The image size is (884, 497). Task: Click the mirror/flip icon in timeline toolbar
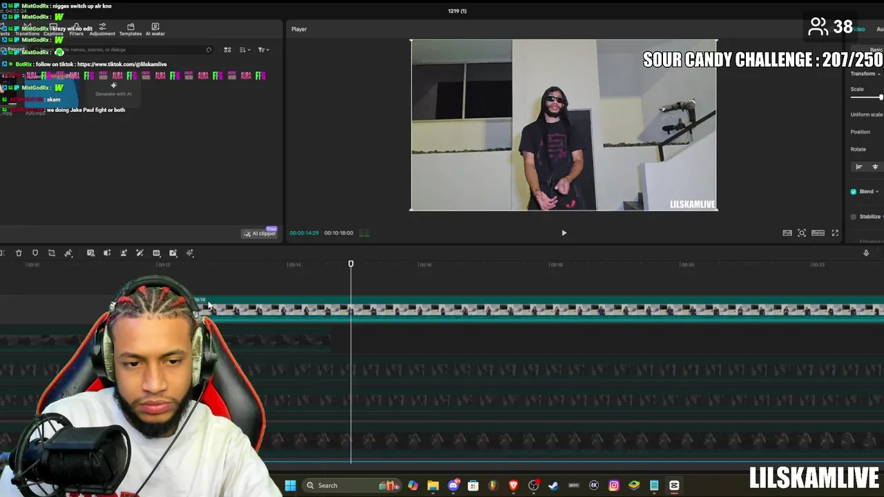68,253
